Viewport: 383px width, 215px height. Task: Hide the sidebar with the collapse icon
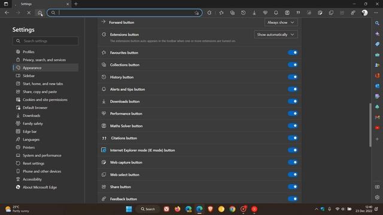[377, 187]
